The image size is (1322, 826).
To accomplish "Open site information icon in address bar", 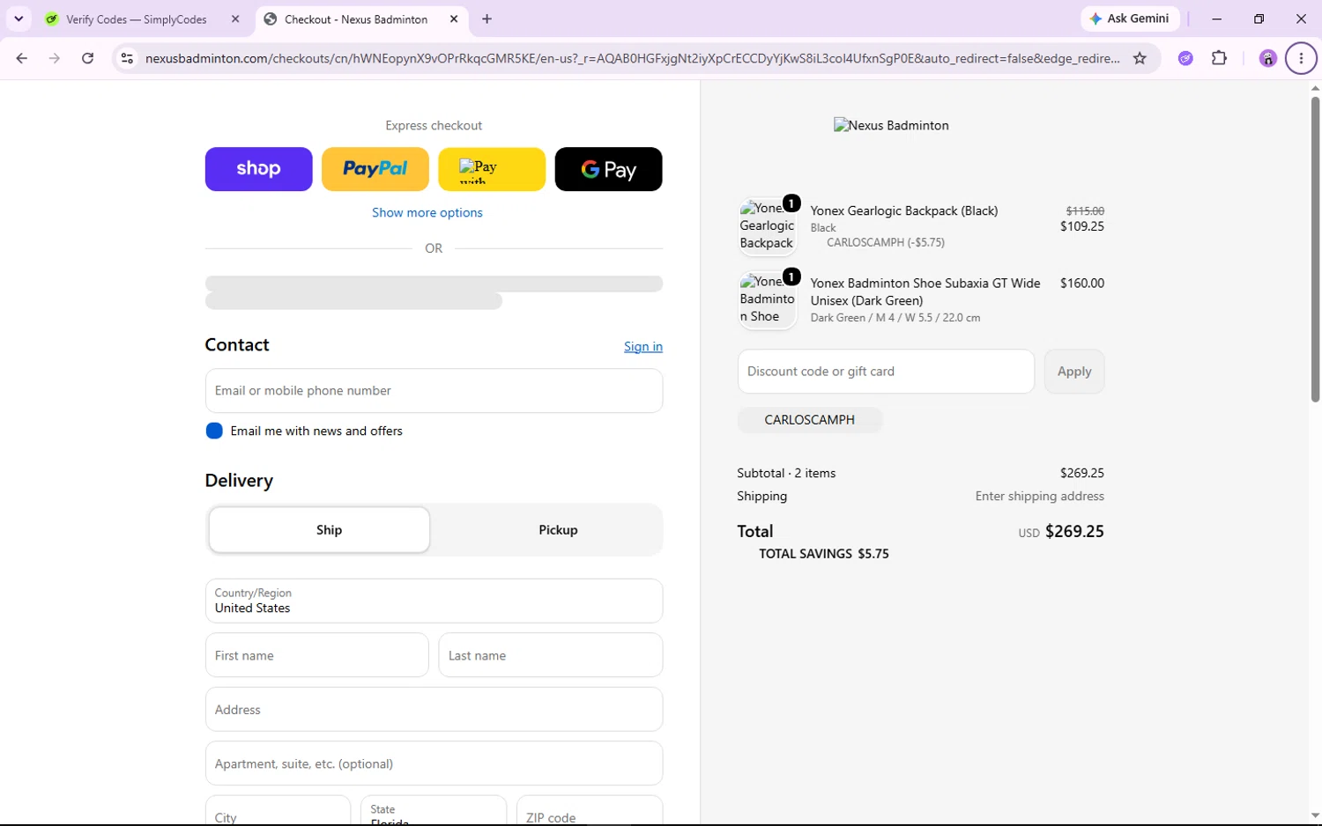I will 127,58.
